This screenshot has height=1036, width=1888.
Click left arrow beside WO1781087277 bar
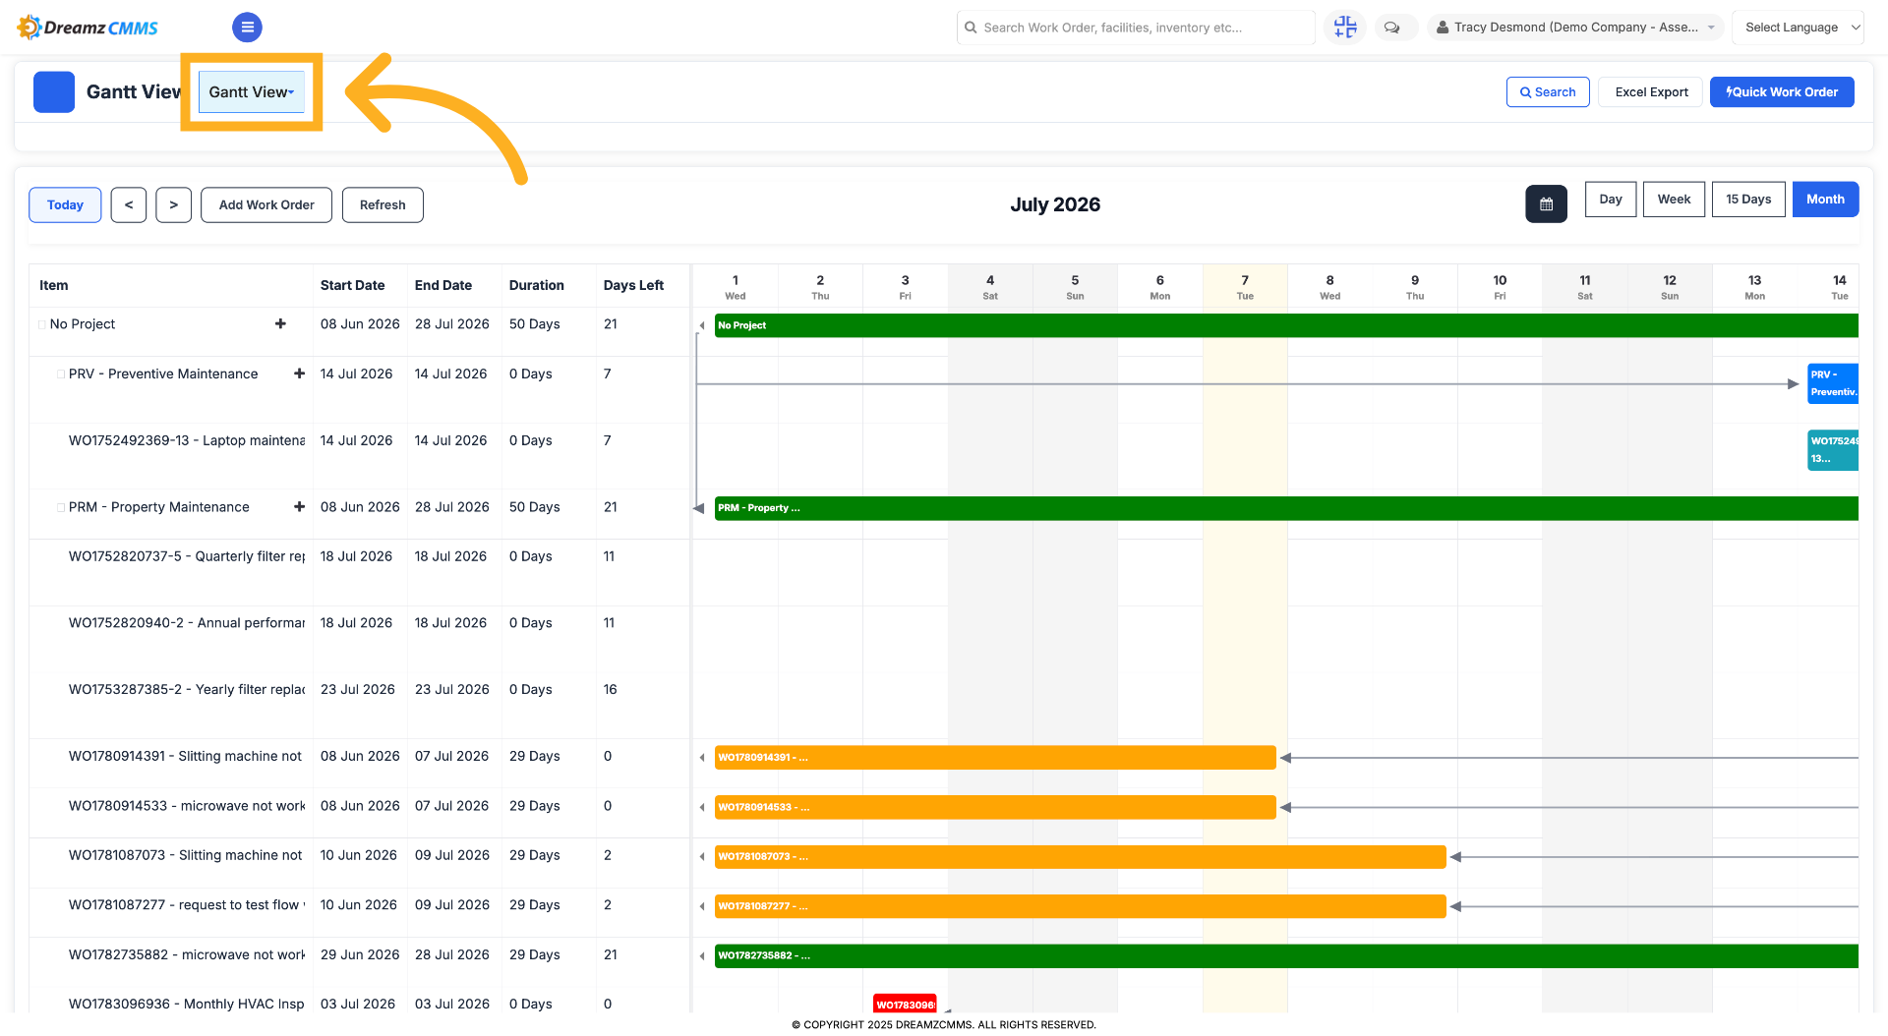702,906
